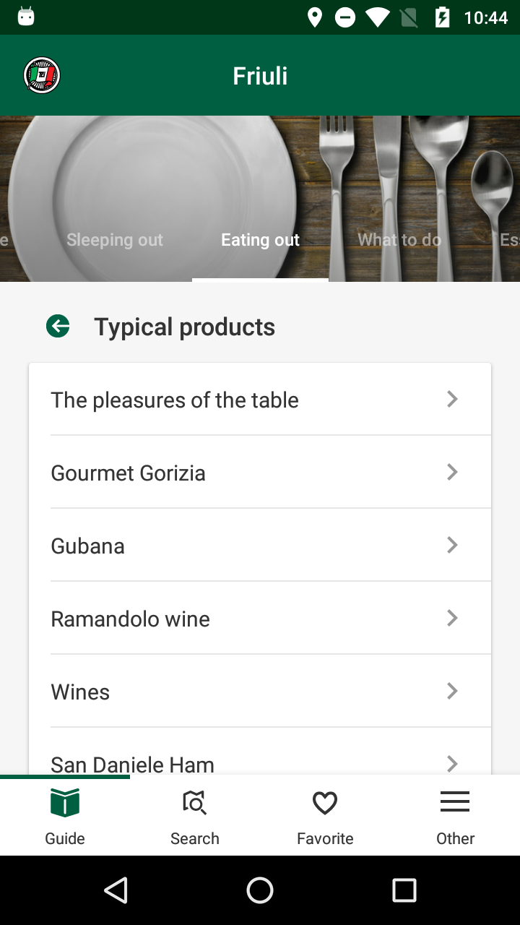The width and height of the screenshot is (520, 925).
Task: Expand the Ramandolo wine chevron
Action: pyautogui.click(x=452, y=618)
